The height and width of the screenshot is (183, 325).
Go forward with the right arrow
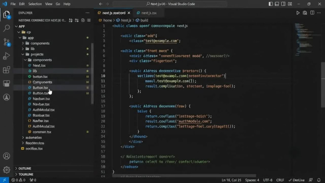tap(107, 4)
